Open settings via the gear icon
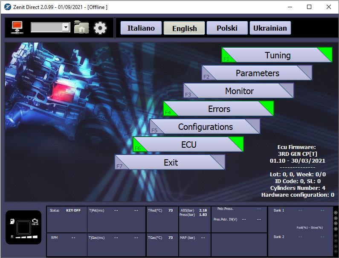 (x=100, y=28)
